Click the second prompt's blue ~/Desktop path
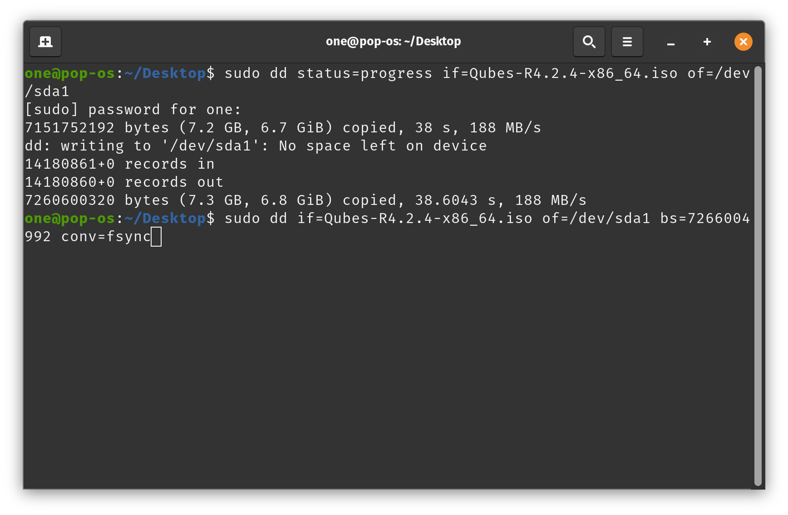Image resolution: width=788 pixels, height=515 pixels. 165,219
